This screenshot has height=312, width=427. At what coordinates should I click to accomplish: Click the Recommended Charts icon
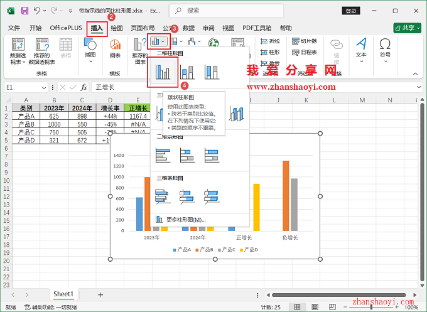click(140, 51)
